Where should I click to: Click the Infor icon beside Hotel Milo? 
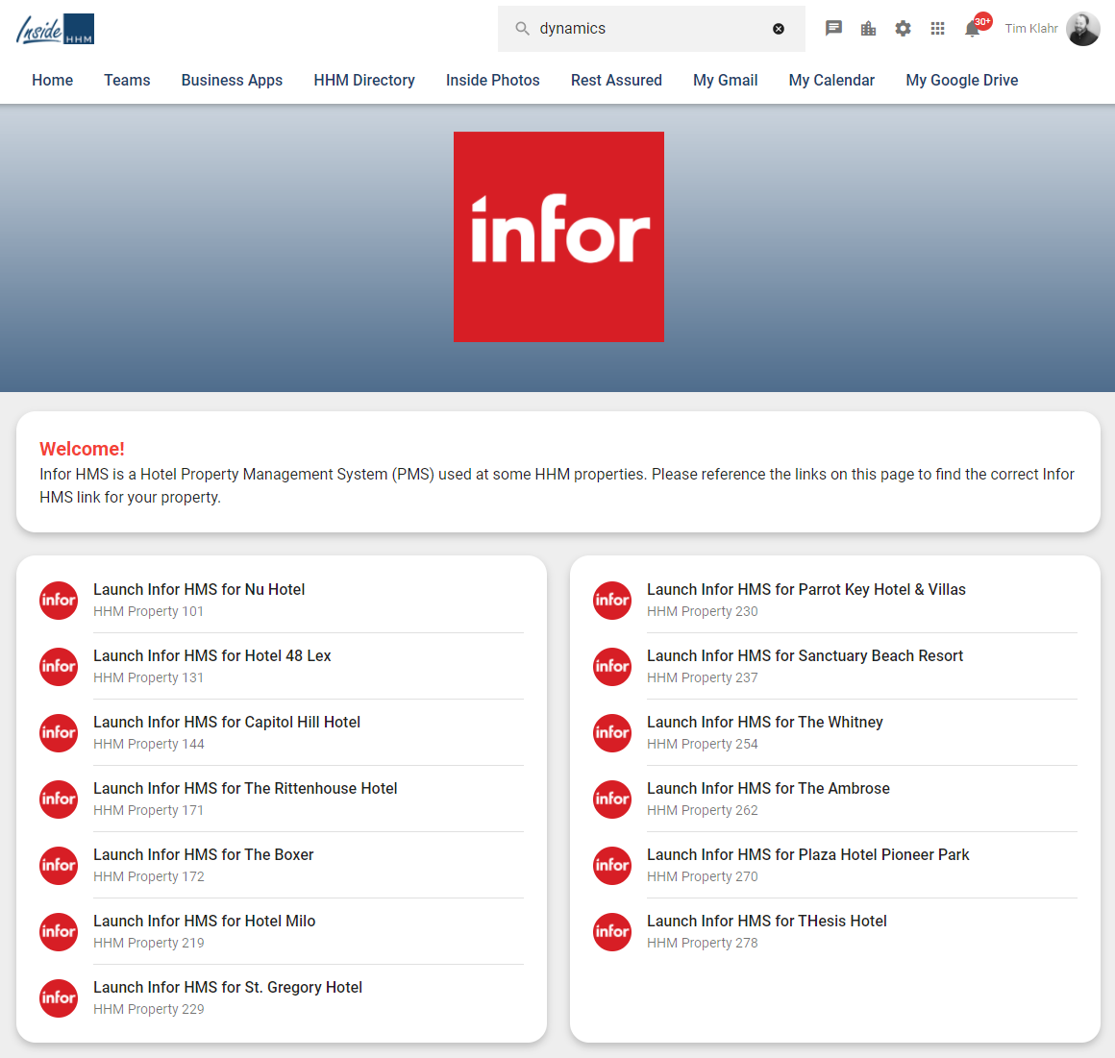pyautogui.click(x=59, y=931)
